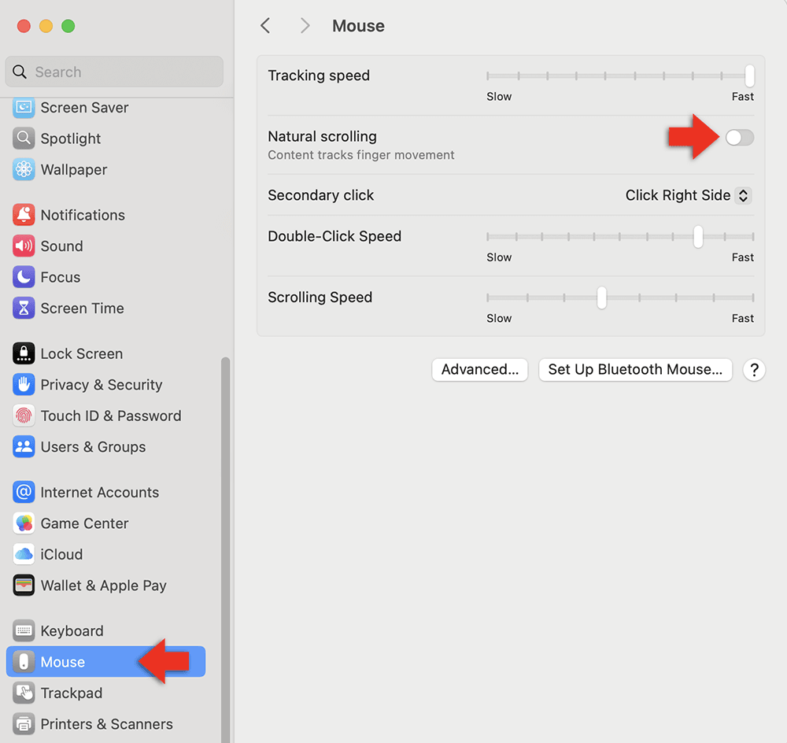
Task: Open Keyboard settings
Action: (106, 630)
